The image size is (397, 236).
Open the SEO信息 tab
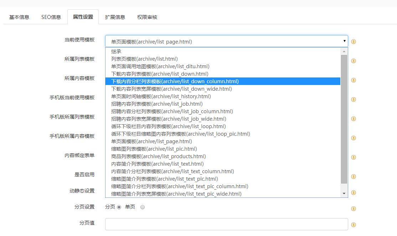(51, 17)
